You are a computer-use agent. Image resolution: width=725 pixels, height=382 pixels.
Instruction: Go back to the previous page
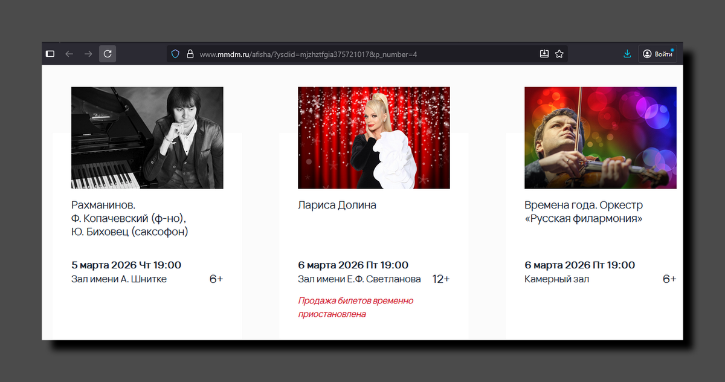[x=69, y=53]
